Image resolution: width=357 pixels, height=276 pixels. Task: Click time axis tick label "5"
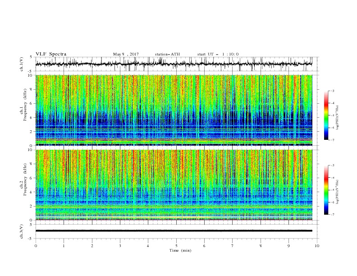tap(176, 246)
